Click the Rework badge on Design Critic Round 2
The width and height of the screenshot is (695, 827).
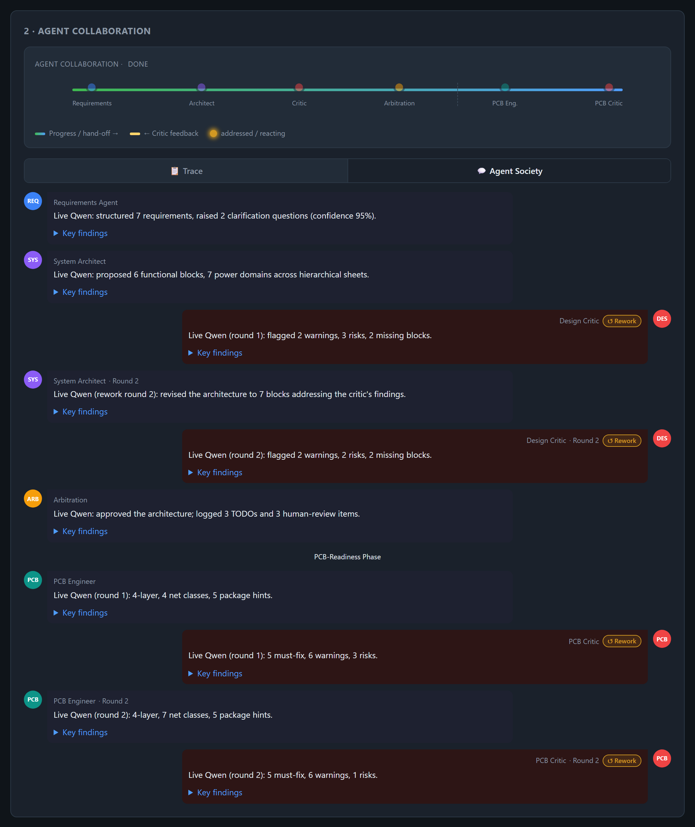tap(622, 441)
